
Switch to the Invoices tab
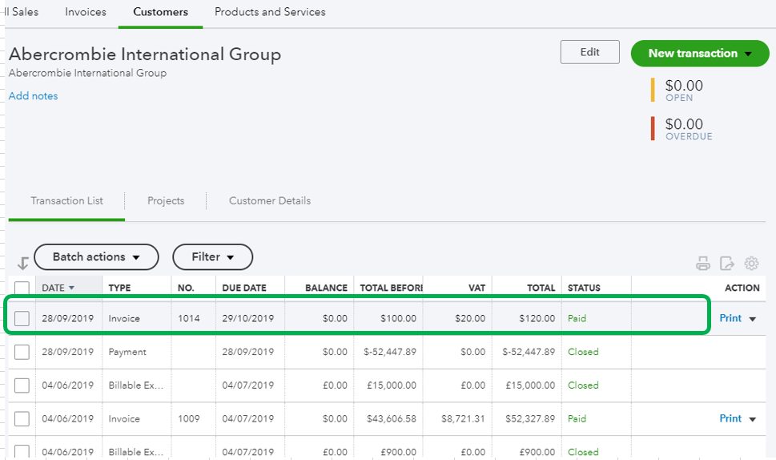click(86, 12)
